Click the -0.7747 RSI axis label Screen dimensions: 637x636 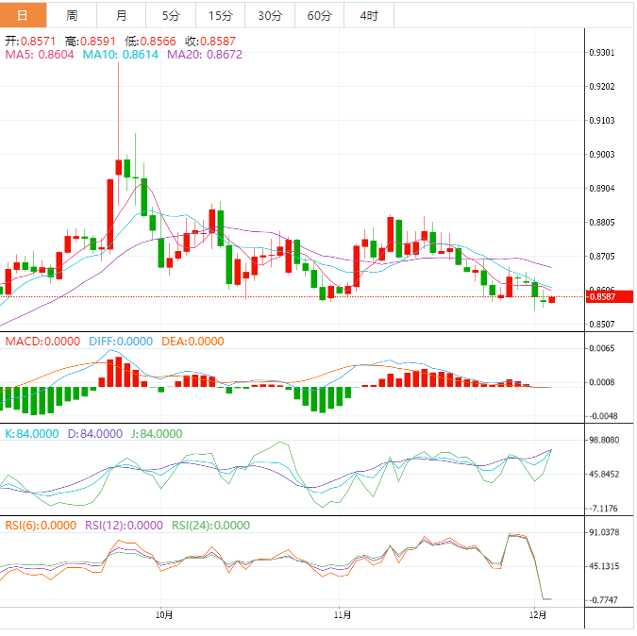603,600
